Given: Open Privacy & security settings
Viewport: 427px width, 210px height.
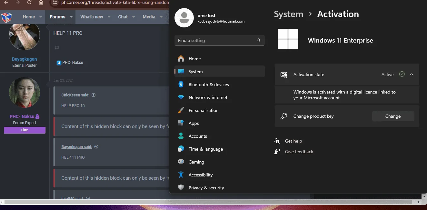Looking at the screenshot, I should 220,188.
